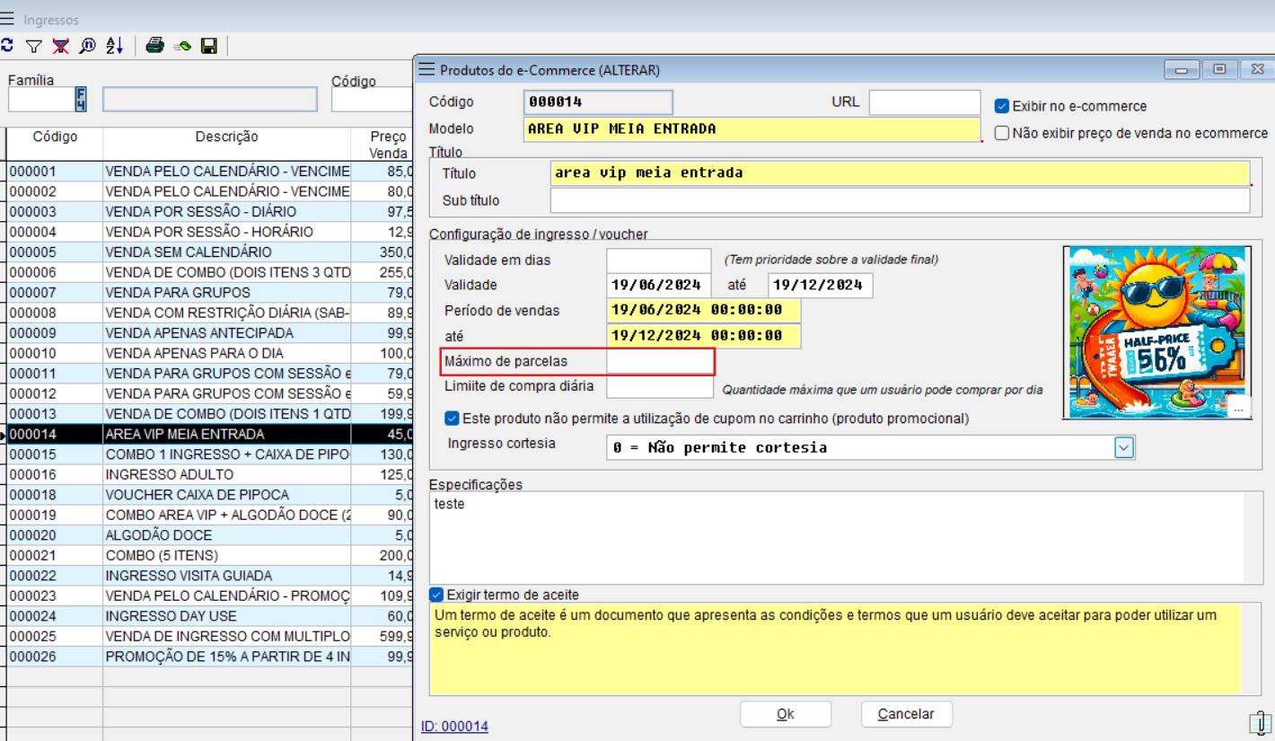1275x741 pixels.
Task: Open Família lookup with the F4 button
Action: pos(81,99)
